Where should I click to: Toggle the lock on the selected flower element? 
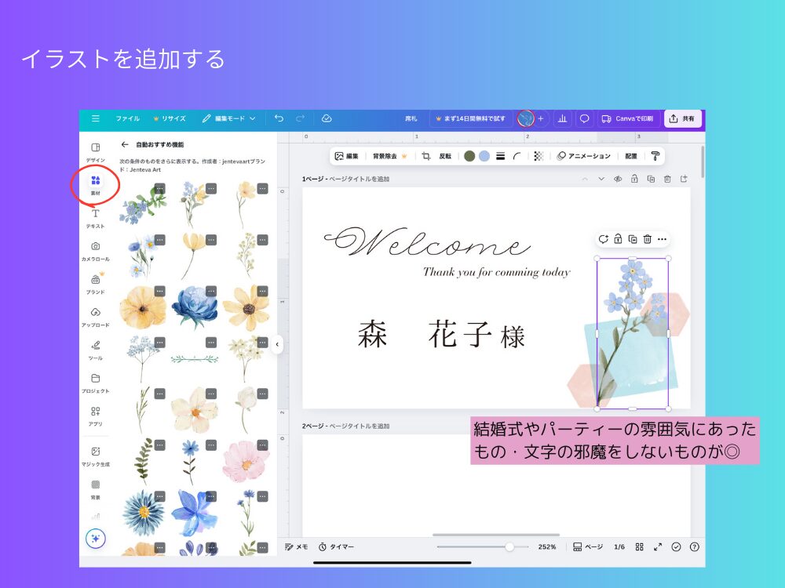[619, 238]
